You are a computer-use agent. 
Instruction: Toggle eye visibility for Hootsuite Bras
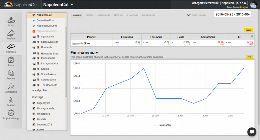tap(34, 53)
